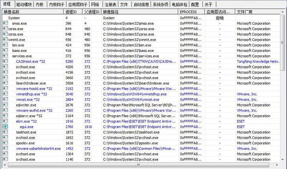Click the icon beside csrss.exe PID 948
The width and height of the screenshot is (287, 169).
5,34
